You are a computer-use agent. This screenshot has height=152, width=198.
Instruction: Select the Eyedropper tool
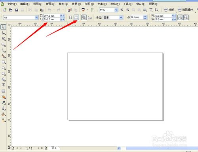[x=4, y=102]
